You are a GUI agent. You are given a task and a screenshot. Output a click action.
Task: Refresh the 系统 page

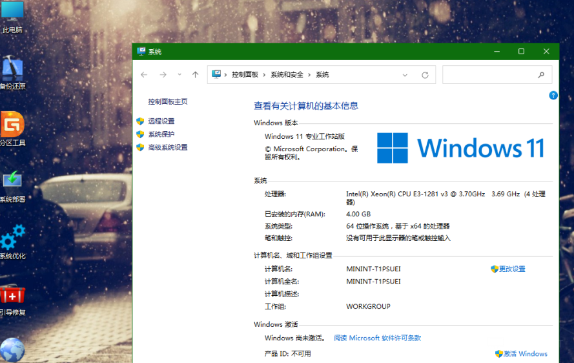pyautogui.click(x=425, y=75)
